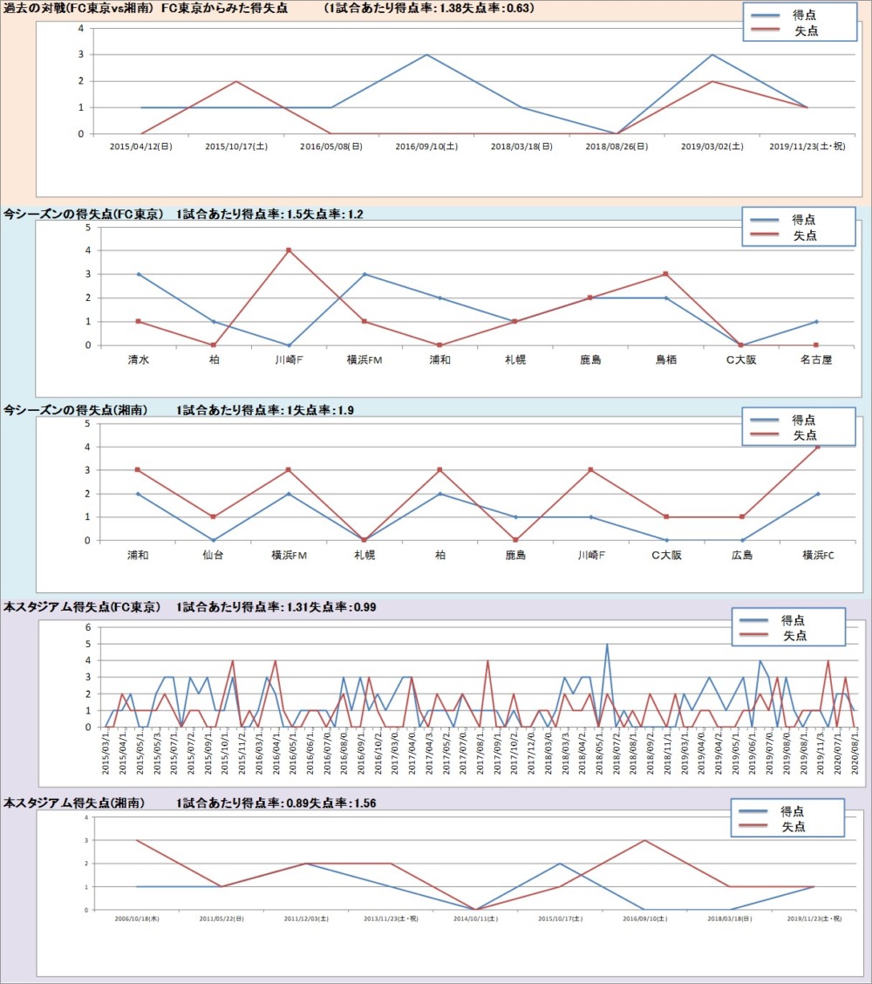Click the 名古屋 axis label
Screen dimensions: 872x984
816,359
